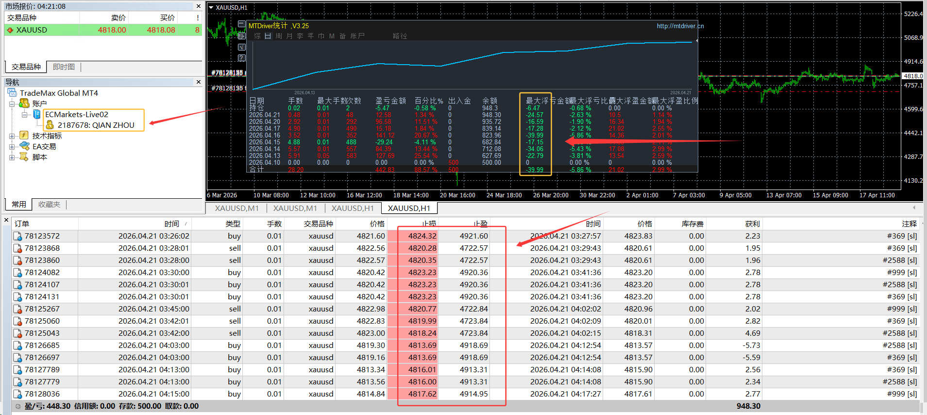927x415 pixels.
Task: Collapse the 账户 tree node
Action: pos(12,104)
